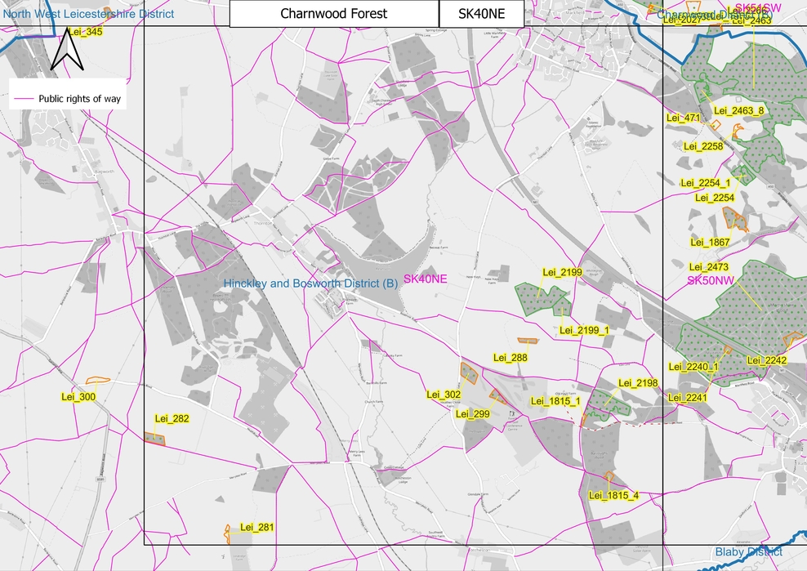Click the Lei_1815_4 parcel label

pyautogui.click(x=612, y=494)
